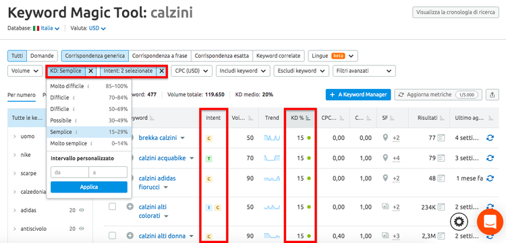
Task: Expand the uomo keyword group
Action: (x=15, y=137)
